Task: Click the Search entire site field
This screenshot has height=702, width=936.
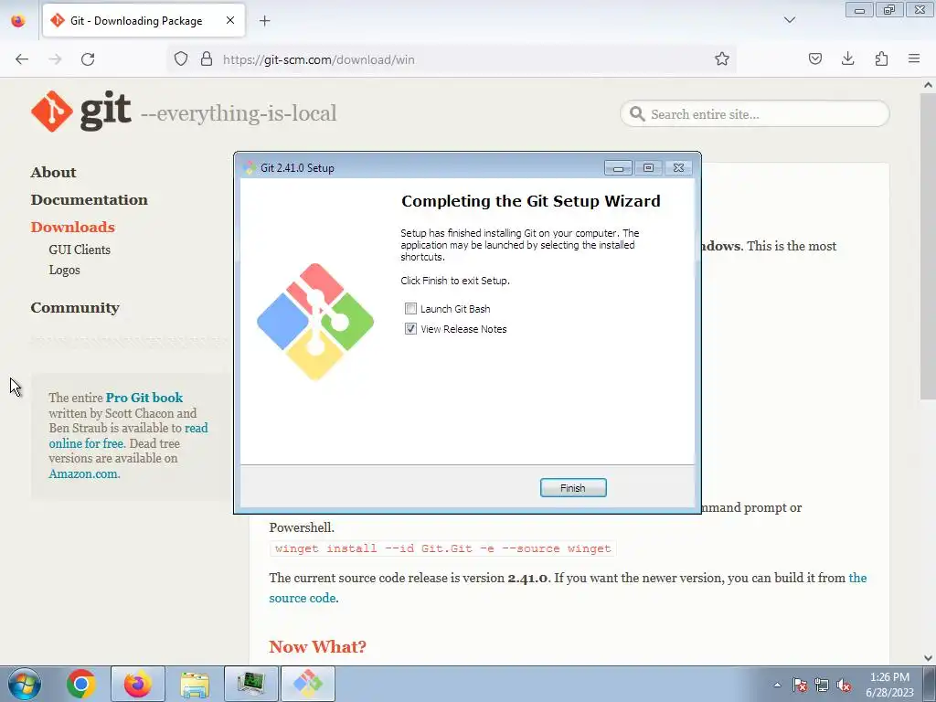Action: 755,114
